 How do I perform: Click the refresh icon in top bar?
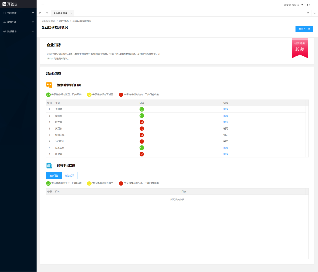[x=308, y=5]
